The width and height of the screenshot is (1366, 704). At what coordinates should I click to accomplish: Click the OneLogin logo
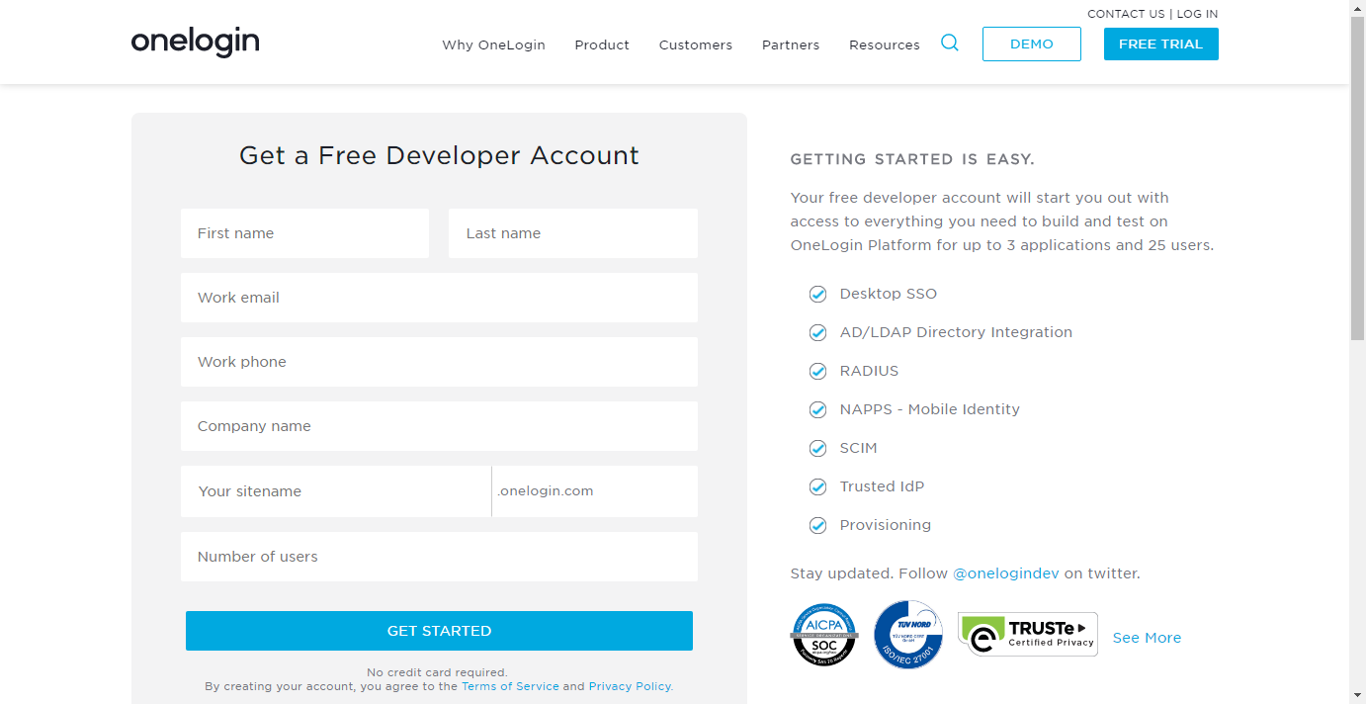point(195,43)
